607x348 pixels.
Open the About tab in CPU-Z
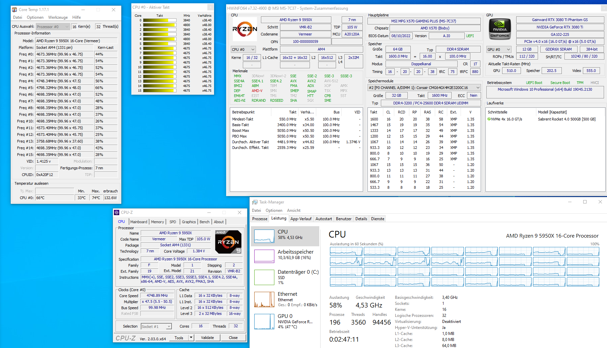click(x=219, y=222)
